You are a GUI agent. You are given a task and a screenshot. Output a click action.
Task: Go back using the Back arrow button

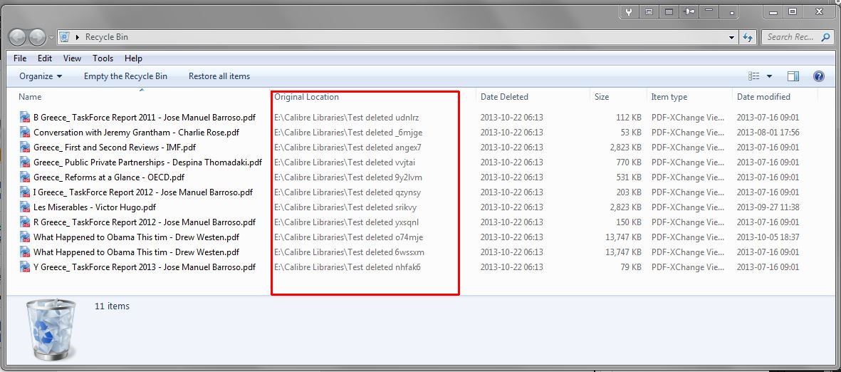pyautogui.click(x=17, y=37)
